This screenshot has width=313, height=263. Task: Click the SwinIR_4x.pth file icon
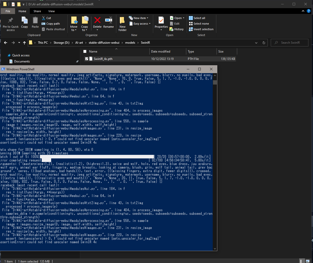91,59
